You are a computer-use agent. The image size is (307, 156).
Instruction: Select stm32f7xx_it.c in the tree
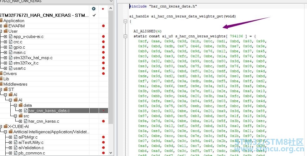point(26,63)
